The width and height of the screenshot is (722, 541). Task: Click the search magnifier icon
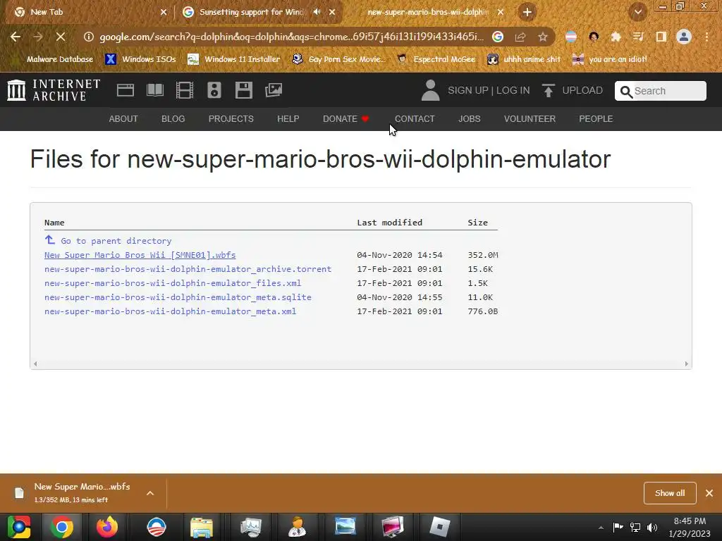tap(626, 92)
